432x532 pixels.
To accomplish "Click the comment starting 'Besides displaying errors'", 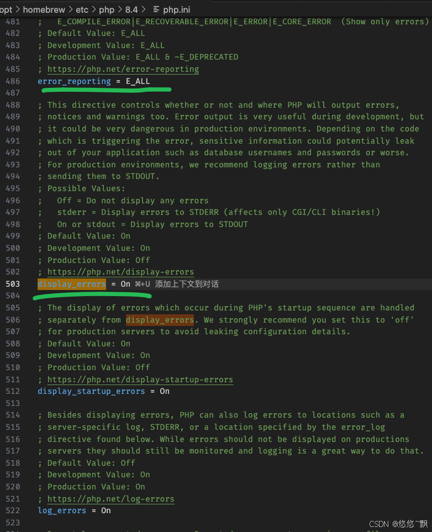I will 226,415.
